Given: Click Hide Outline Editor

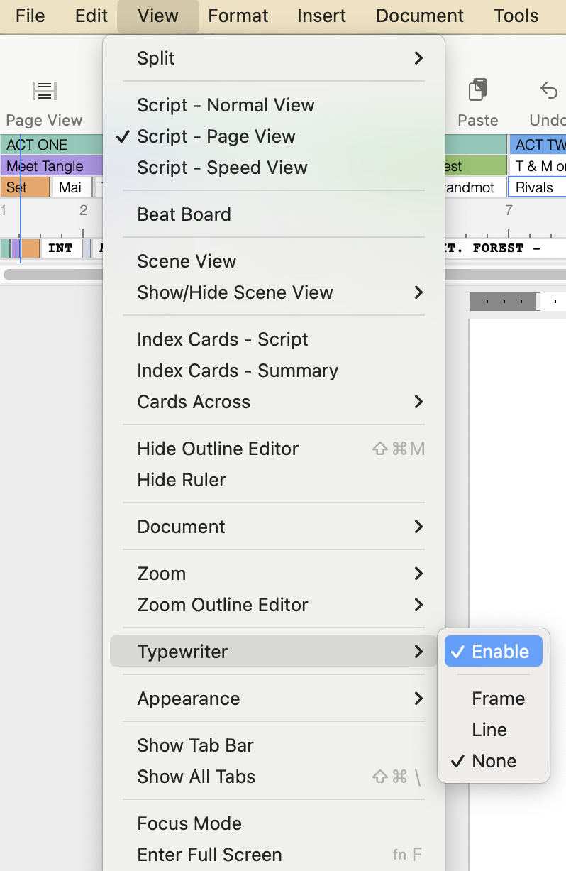Looking at the screenshot, I should pos(274,449).
